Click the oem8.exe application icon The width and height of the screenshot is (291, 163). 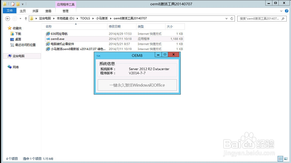[x=48, y=39]
